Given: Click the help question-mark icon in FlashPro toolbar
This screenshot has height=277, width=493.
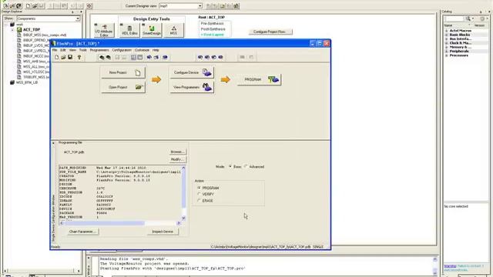Looking at the screenshot, I should coord(79,57).
